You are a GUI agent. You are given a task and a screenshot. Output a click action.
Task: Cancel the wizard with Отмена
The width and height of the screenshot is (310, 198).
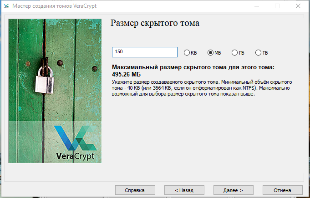pyautogui.click(x=283, y=190)
